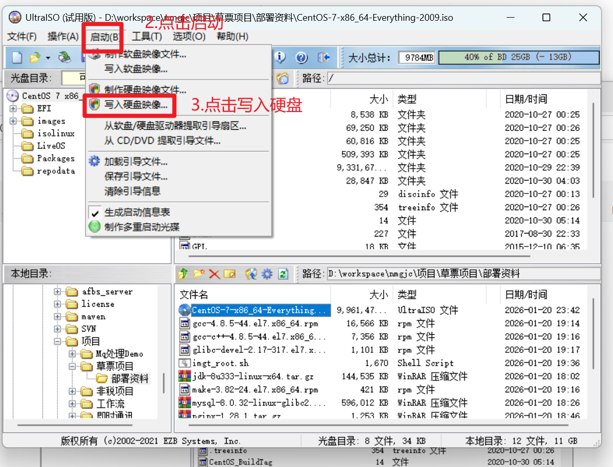Click the local path field D:\workspace
This screenshot has width=613, height=467.
(463, 273)
